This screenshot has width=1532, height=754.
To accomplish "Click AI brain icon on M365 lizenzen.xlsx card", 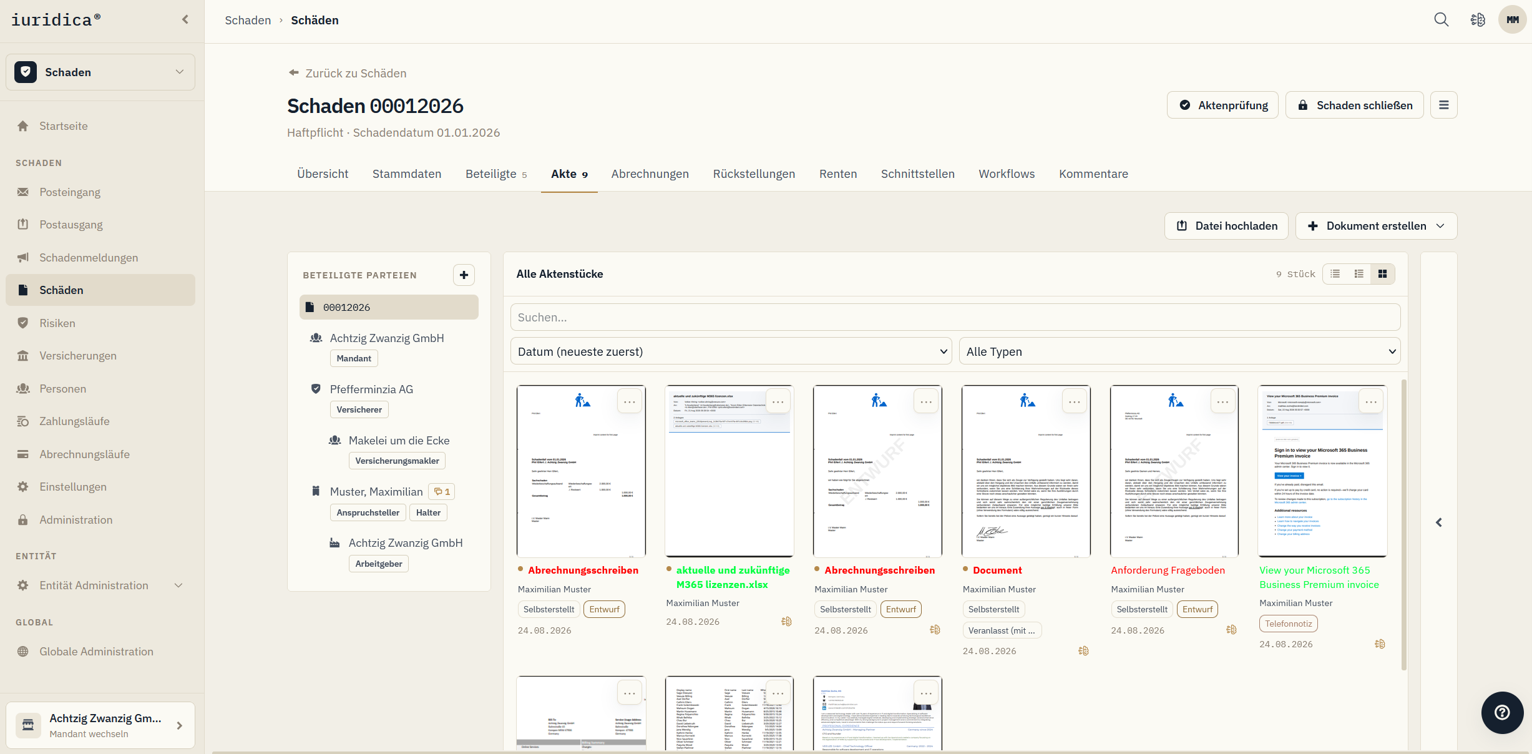I will (x=786, y=622).
